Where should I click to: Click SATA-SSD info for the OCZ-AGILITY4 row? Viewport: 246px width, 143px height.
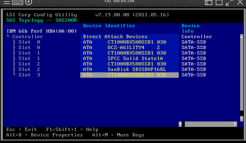point(193,48)
